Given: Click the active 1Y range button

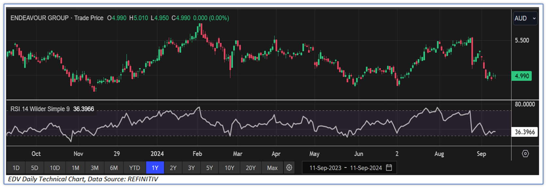Looking at the screenshot, I should click(x=155, y=168).
